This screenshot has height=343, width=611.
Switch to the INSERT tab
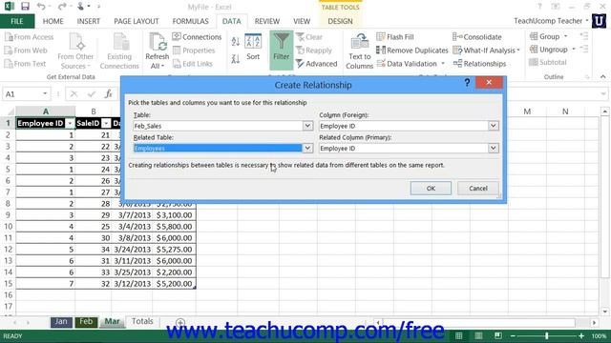(x=89, y=21)
